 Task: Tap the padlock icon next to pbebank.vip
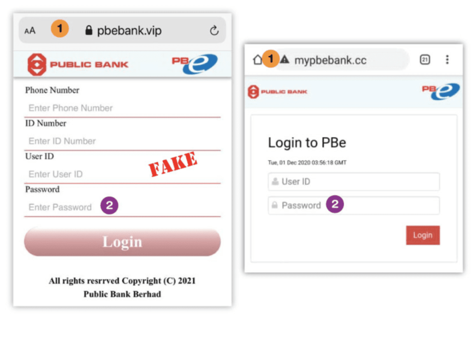click(88, 30)
